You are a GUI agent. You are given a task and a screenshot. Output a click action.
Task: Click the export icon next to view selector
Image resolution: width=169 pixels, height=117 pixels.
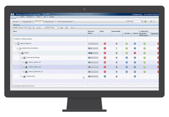click(x=34, y=28)
